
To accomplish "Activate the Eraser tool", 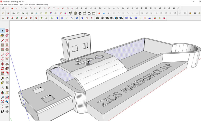I will pos(7,35).
